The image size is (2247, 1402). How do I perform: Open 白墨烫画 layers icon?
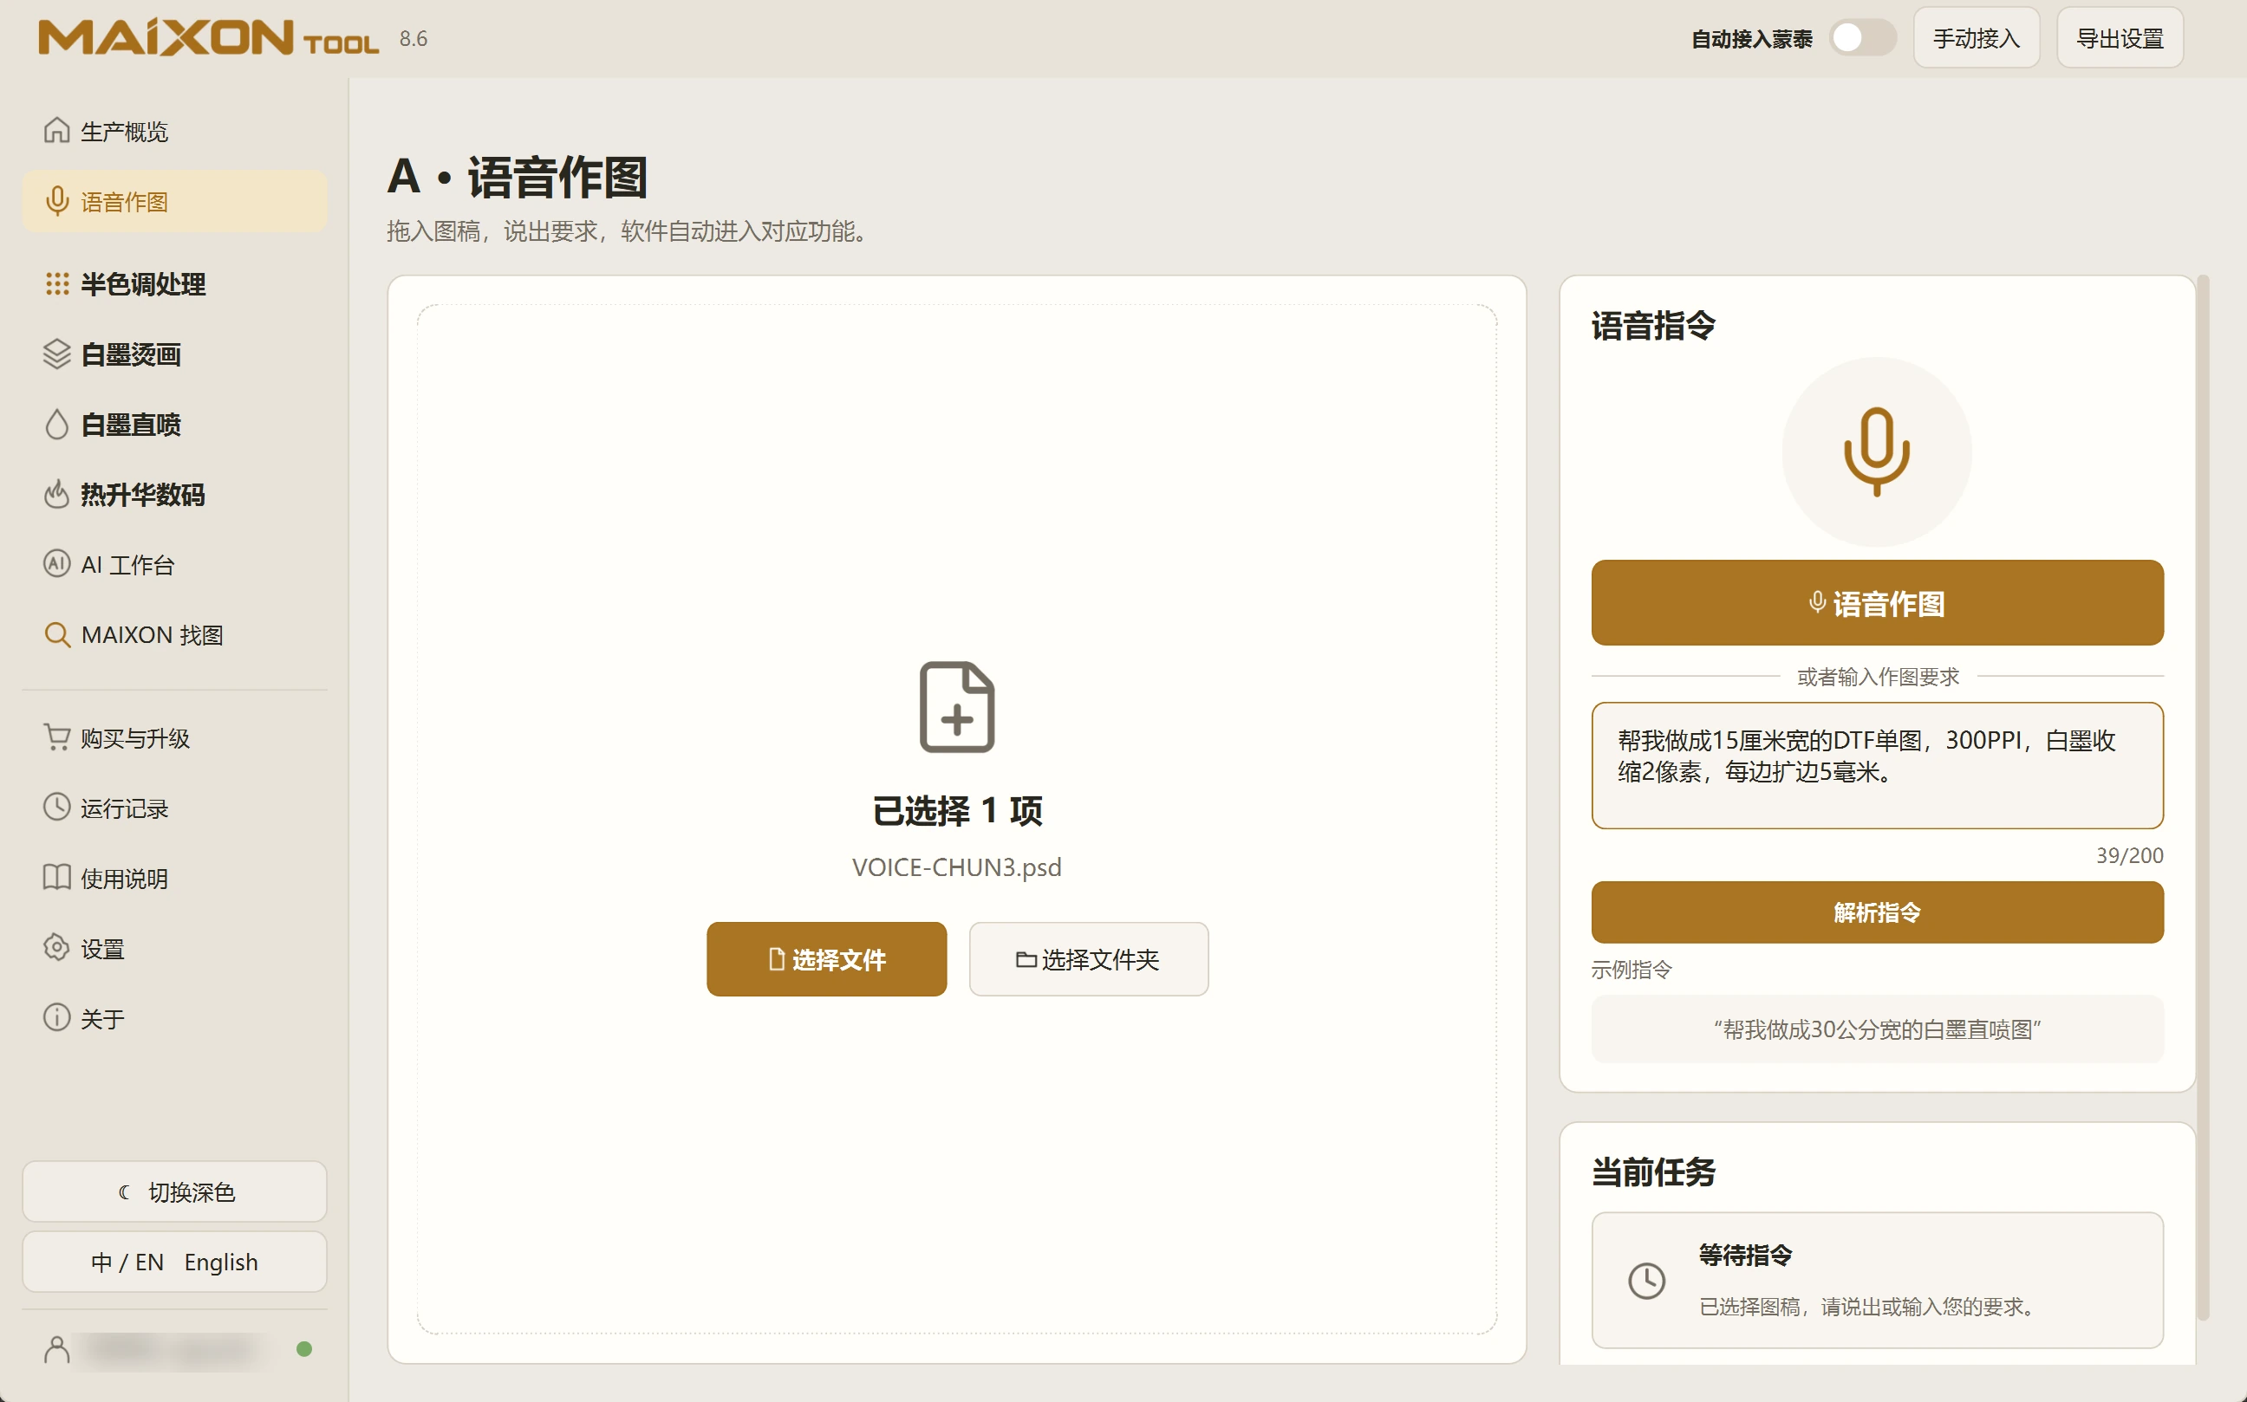(56, 354)
